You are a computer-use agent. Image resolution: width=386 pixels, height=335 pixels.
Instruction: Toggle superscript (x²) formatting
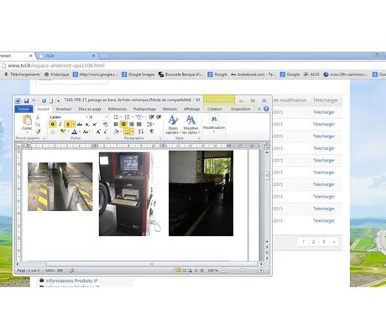tap(95, 124)
